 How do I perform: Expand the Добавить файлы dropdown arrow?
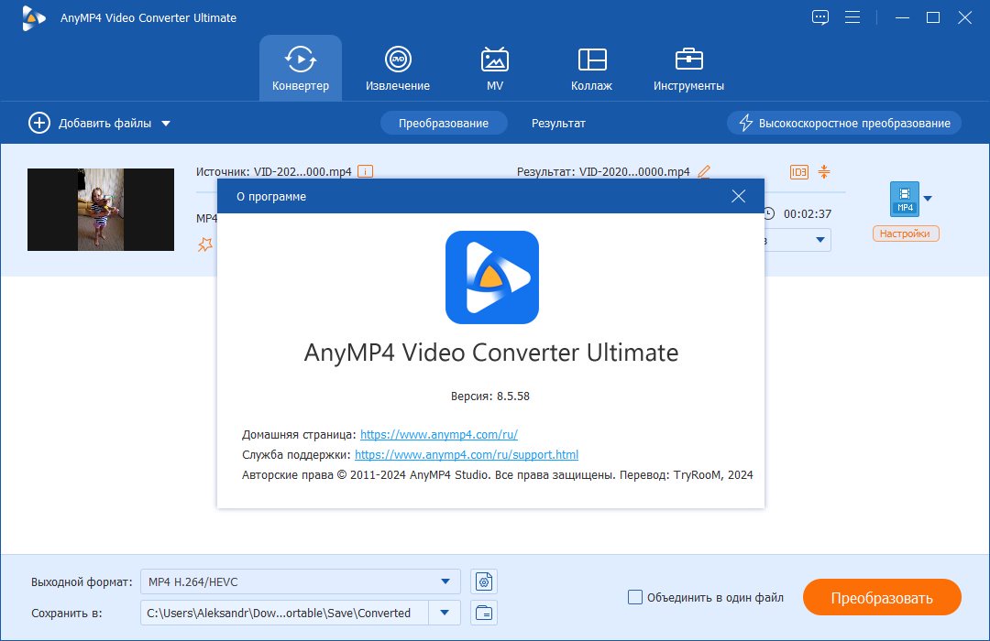click(x=166, y=124)
